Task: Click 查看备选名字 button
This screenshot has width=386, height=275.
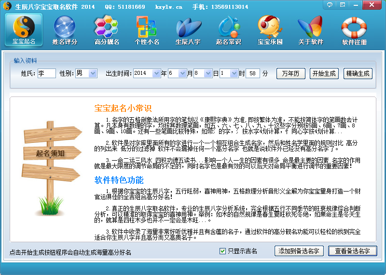Action: (x=353, y=251)
